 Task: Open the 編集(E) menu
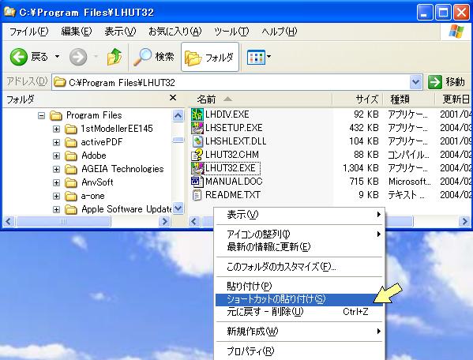click(x=77, y=31)
